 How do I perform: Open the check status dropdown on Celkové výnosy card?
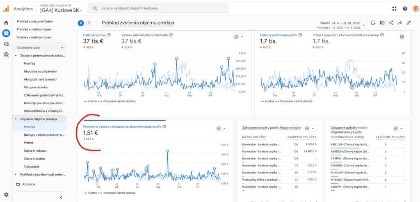(x=239, y=37)
